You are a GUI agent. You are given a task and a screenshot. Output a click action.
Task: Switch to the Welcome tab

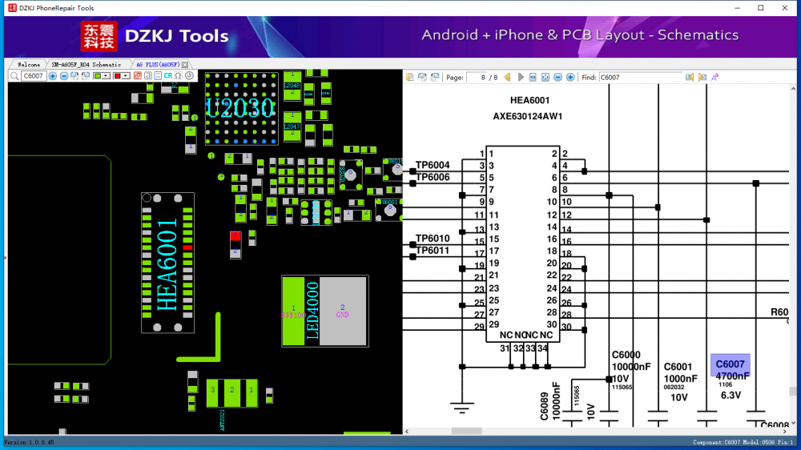(29, 64)
